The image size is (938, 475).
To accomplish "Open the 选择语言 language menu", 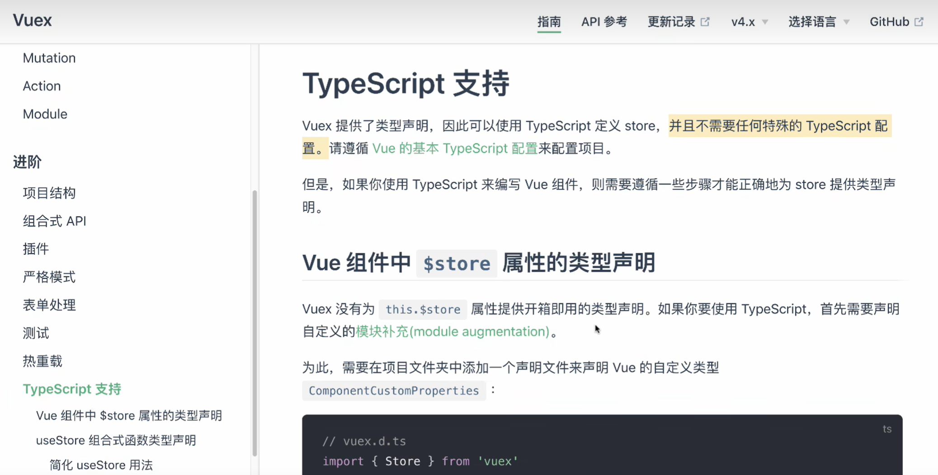I will pos(819,22).
